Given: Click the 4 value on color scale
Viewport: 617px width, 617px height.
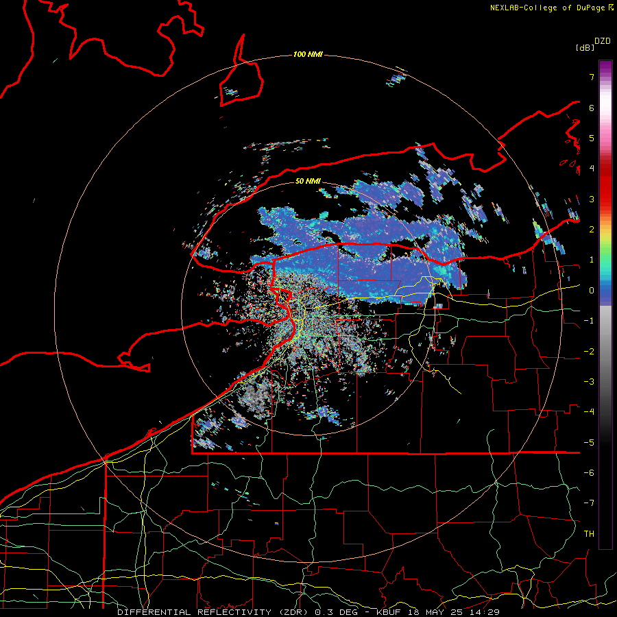Looking at the screenshot, I should point(592,169).
